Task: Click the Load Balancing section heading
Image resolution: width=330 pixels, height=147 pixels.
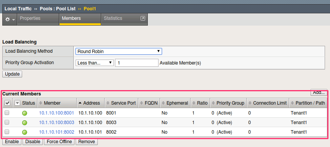Action: click(19, 42)
